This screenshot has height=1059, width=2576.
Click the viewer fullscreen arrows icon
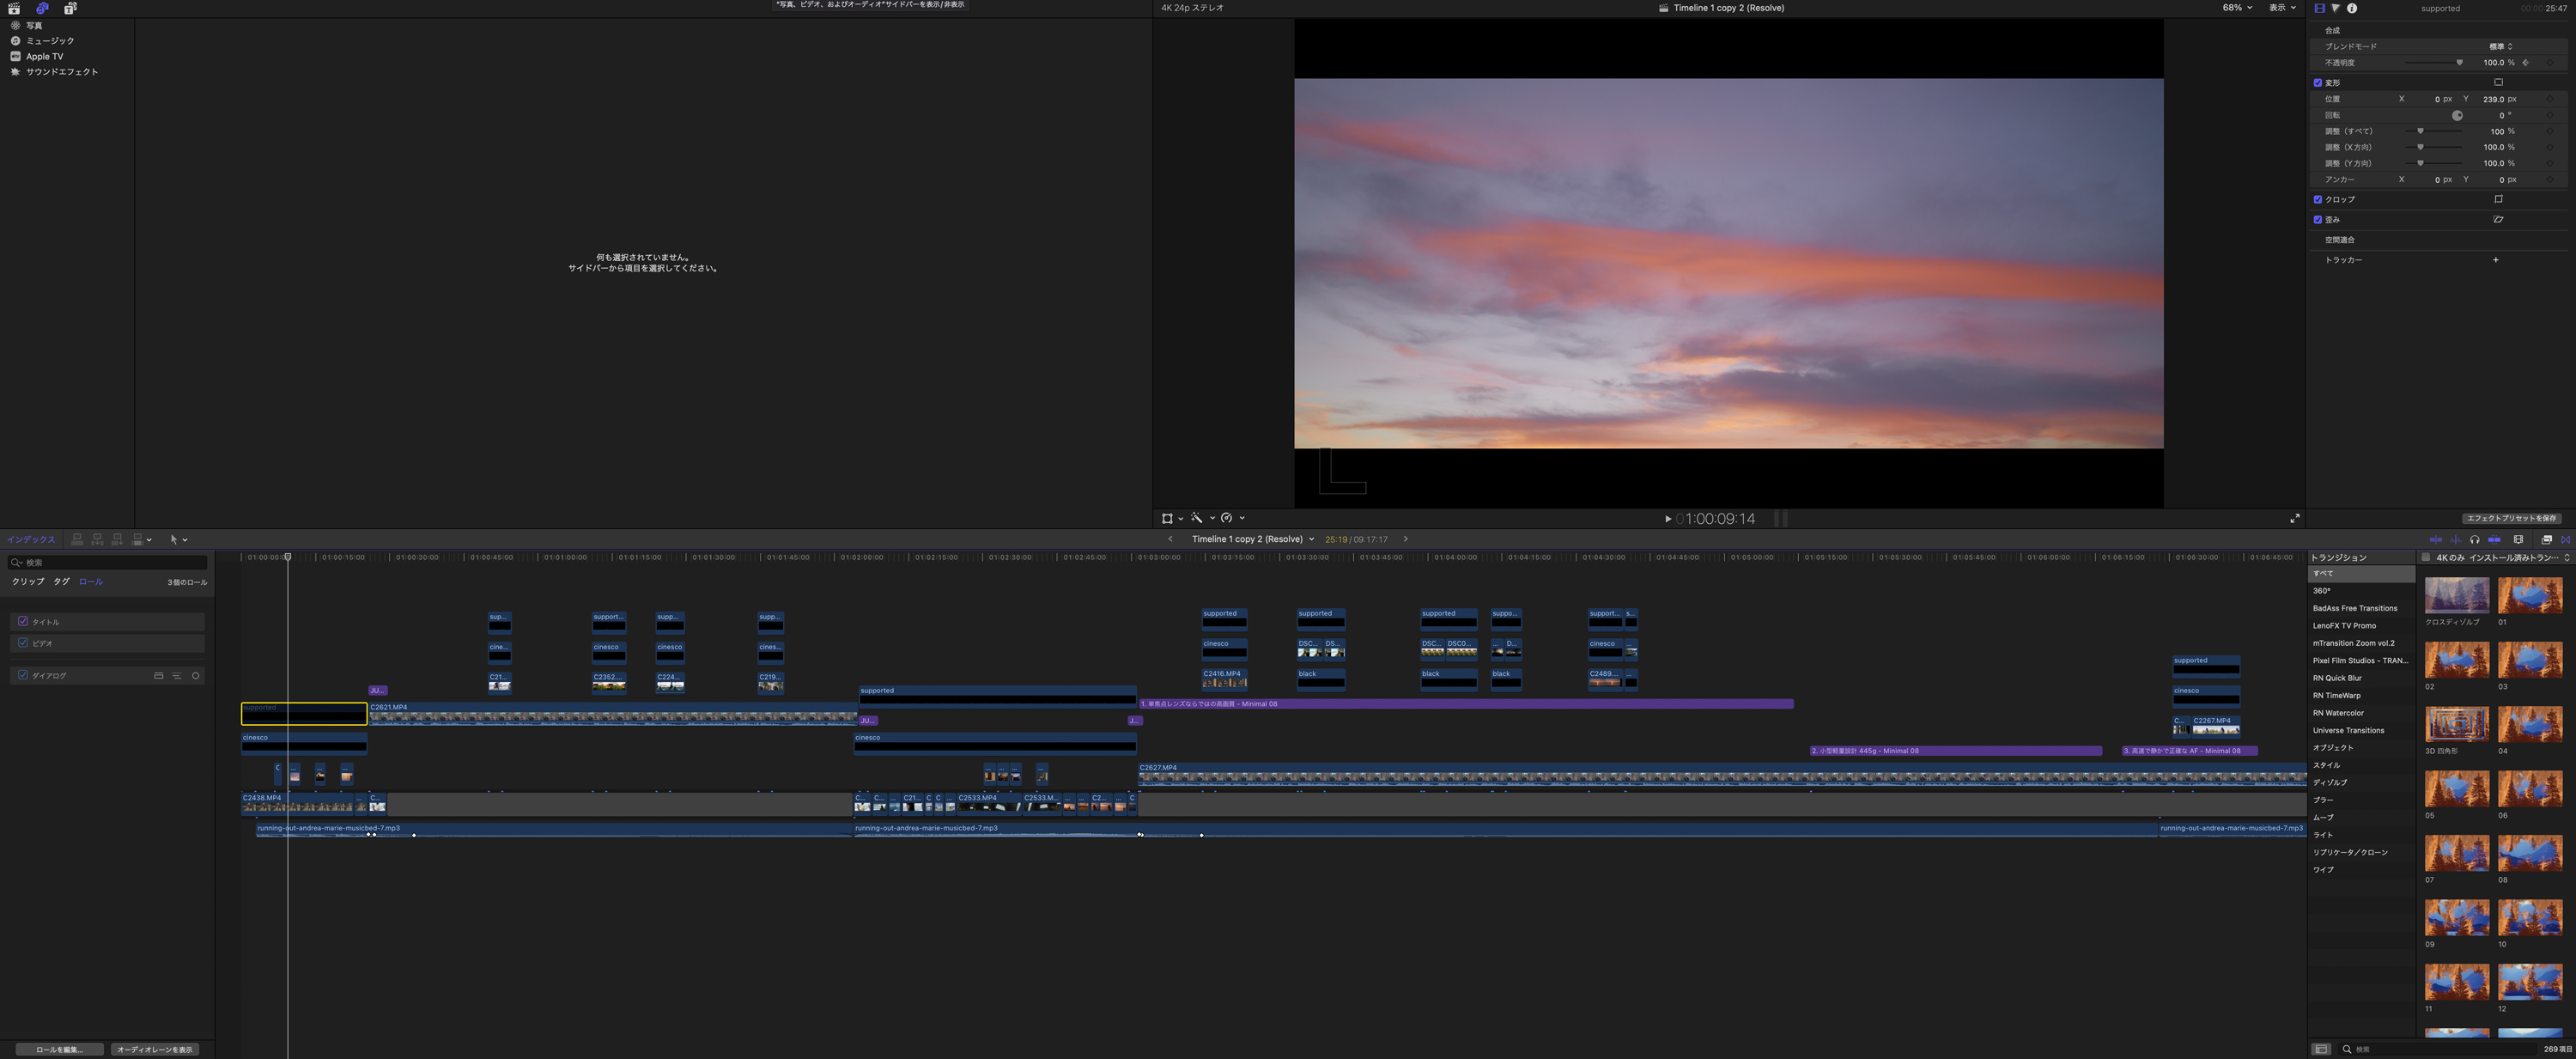pyautogui.click(x=2295, y=518)
